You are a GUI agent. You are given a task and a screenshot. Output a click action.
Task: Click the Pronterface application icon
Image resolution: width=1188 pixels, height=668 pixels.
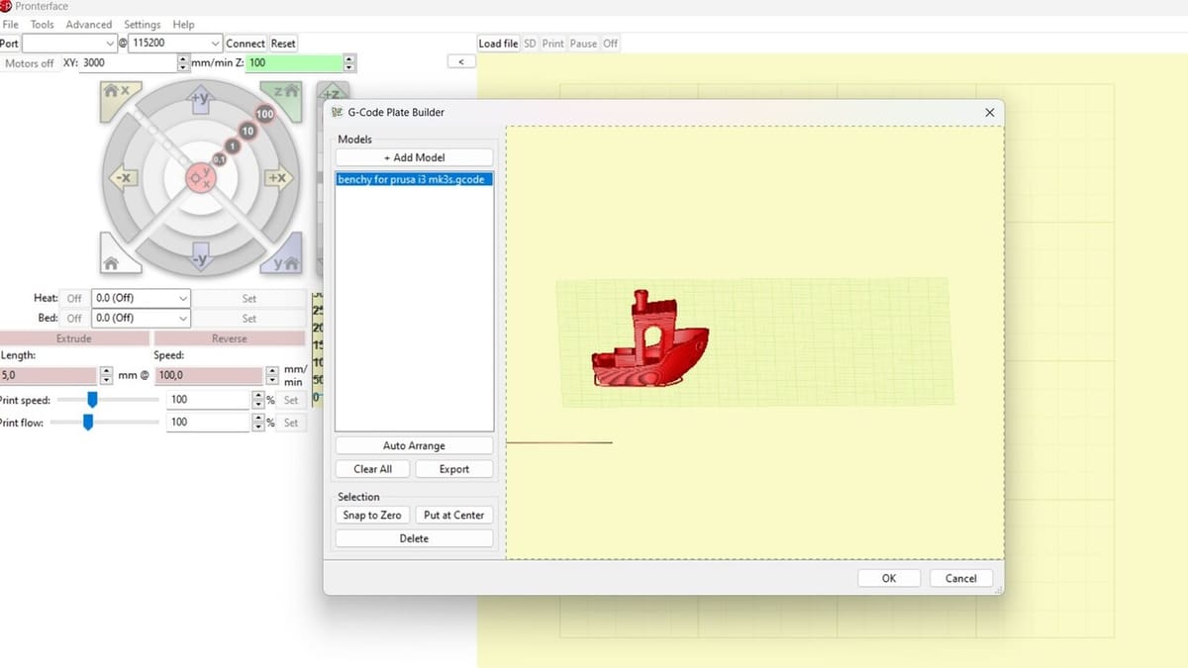[x=6, y=6]
